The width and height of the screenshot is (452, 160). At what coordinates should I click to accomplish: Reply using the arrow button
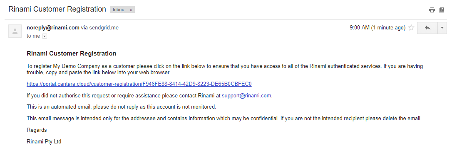[427, 28]
